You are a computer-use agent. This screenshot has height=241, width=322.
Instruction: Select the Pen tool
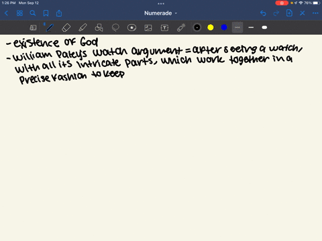coord(50,27)
